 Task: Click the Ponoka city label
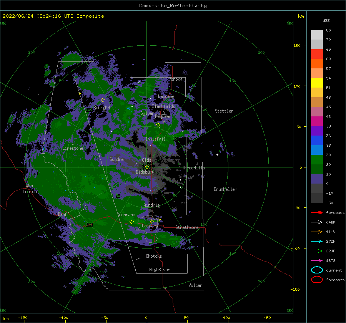click(175, 79)
